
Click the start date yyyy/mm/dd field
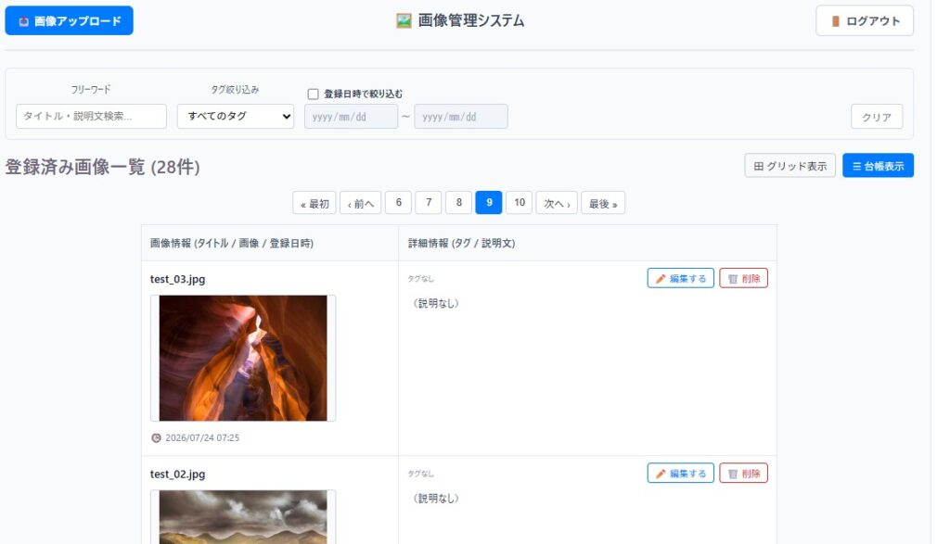(352, 117)
